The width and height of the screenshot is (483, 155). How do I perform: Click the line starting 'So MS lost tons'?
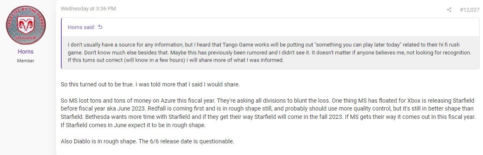[267, 101]
